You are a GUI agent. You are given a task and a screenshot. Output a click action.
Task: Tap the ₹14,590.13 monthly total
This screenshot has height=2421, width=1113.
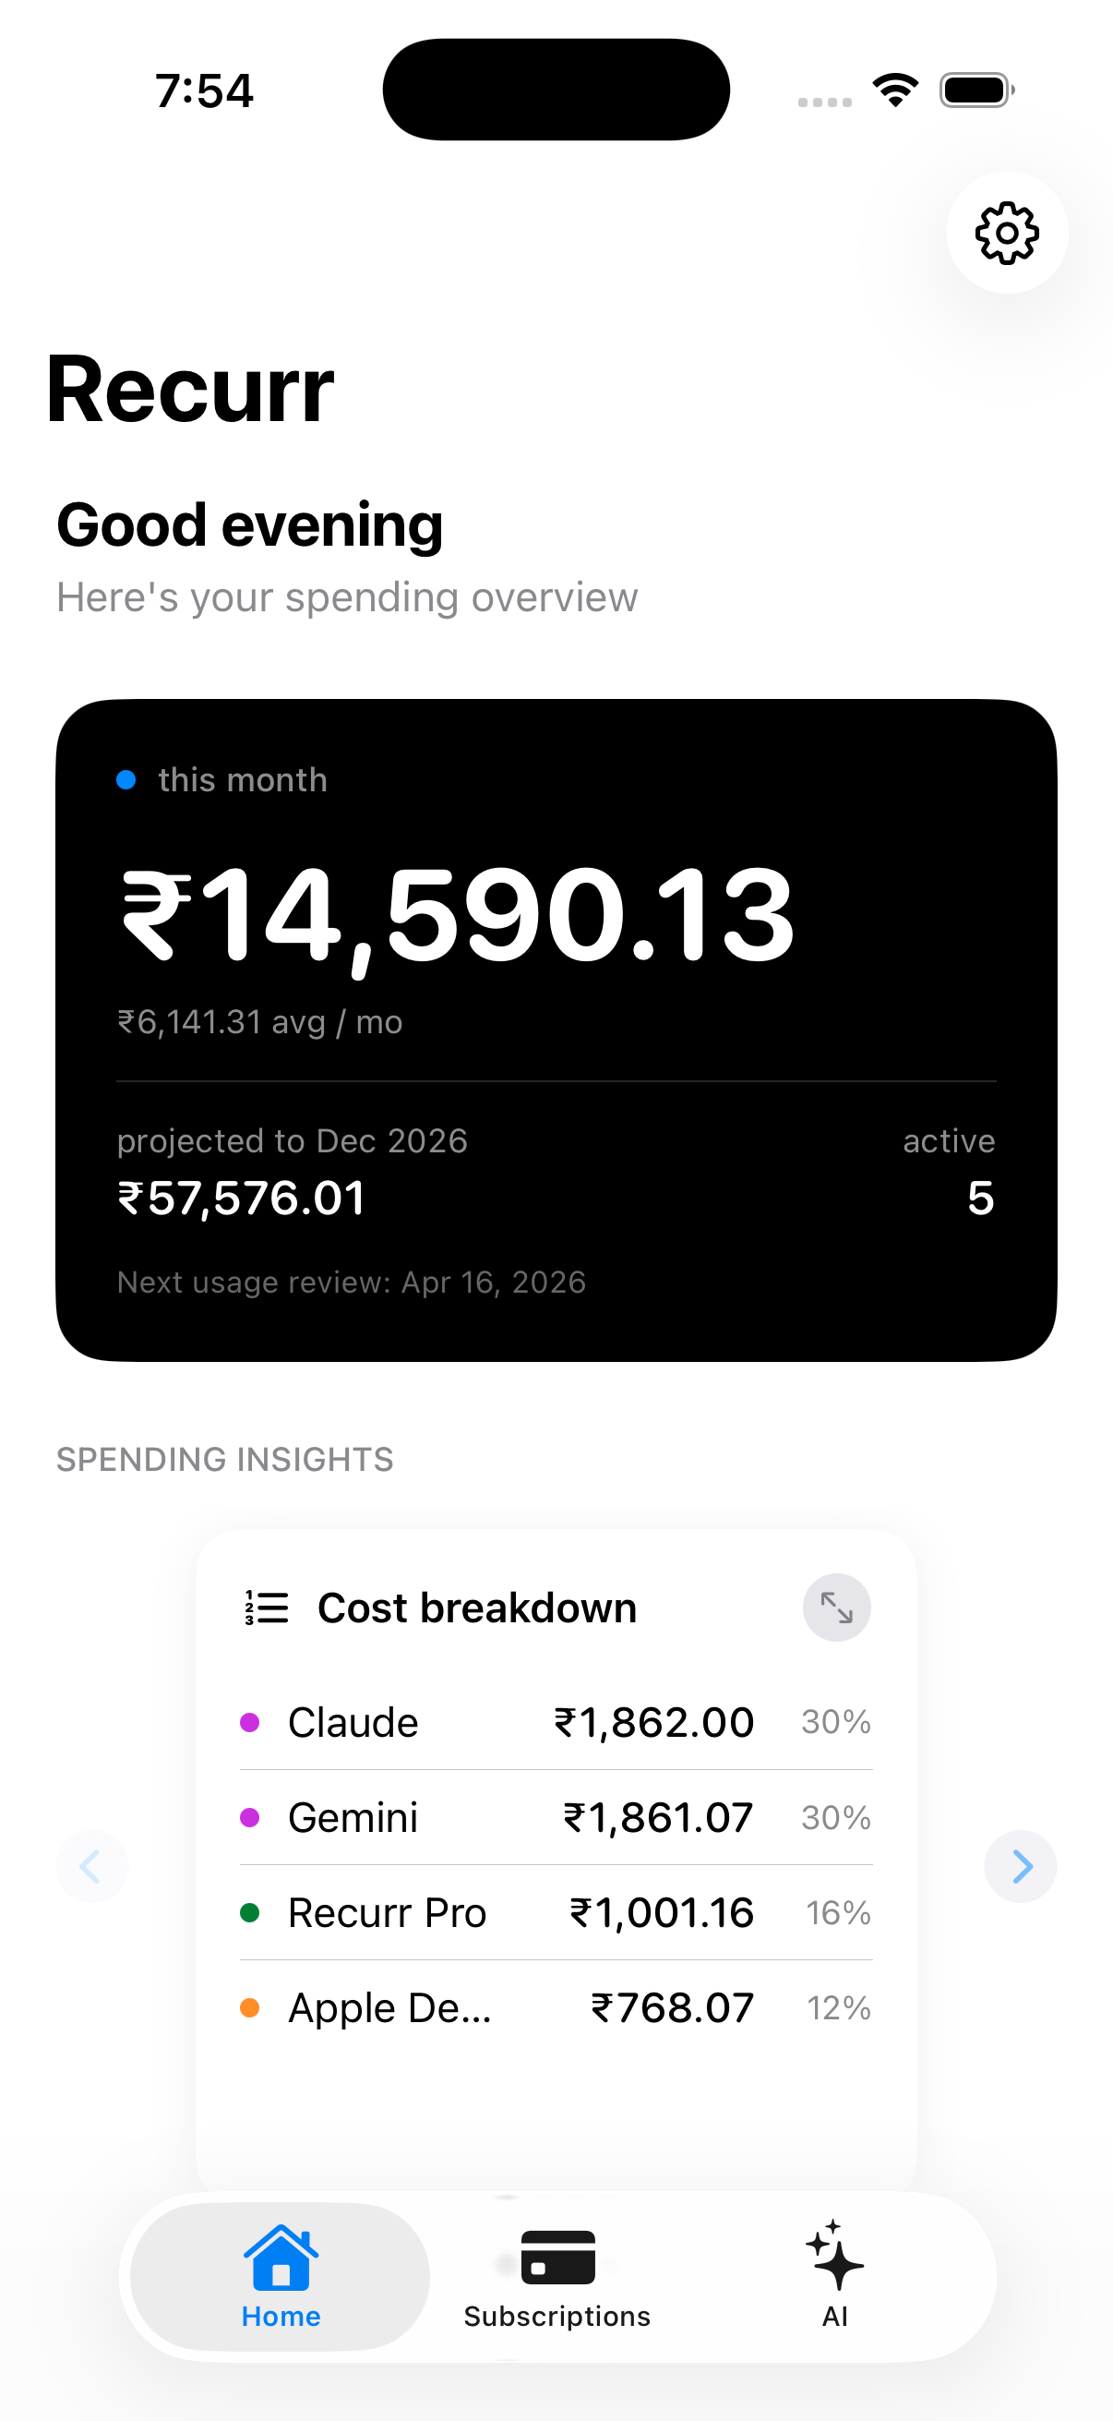tap(459, 914)
